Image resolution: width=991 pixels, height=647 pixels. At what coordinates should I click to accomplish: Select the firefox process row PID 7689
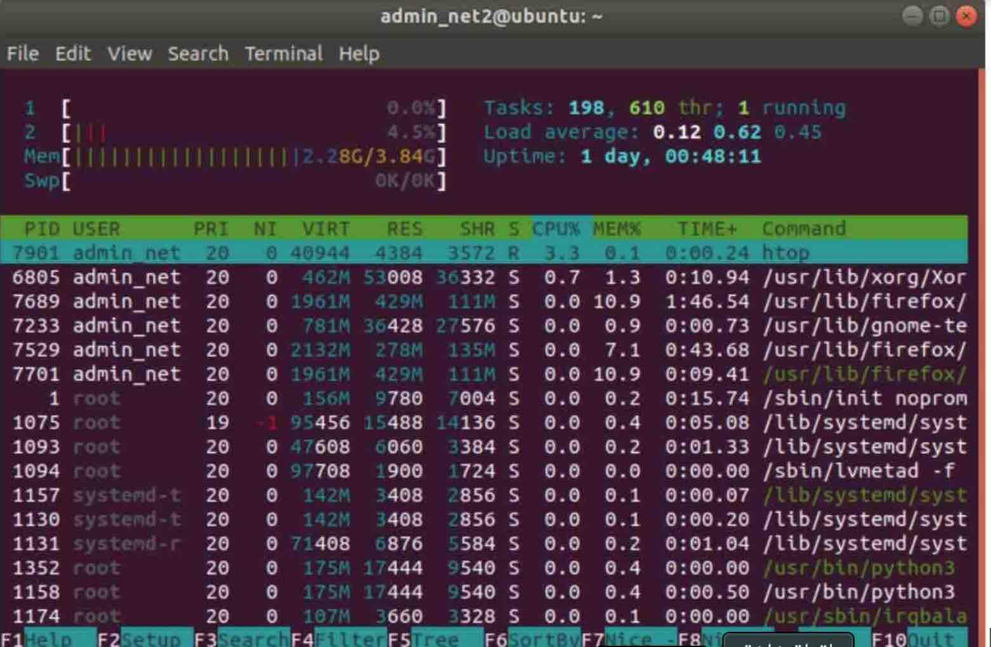tap(484, 301)
